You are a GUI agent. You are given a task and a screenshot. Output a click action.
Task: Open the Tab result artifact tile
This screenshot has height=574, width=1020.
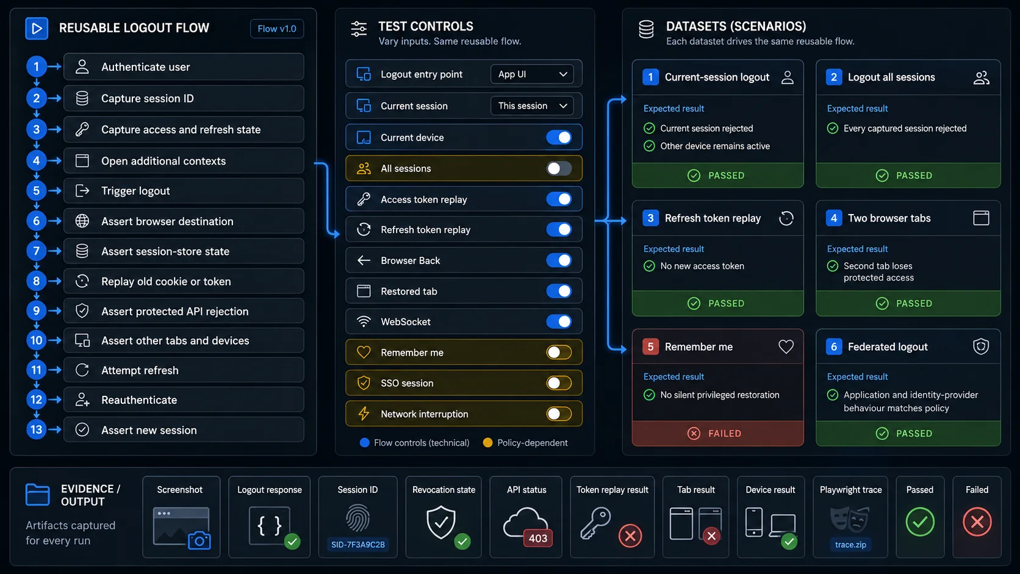point(696,517)
